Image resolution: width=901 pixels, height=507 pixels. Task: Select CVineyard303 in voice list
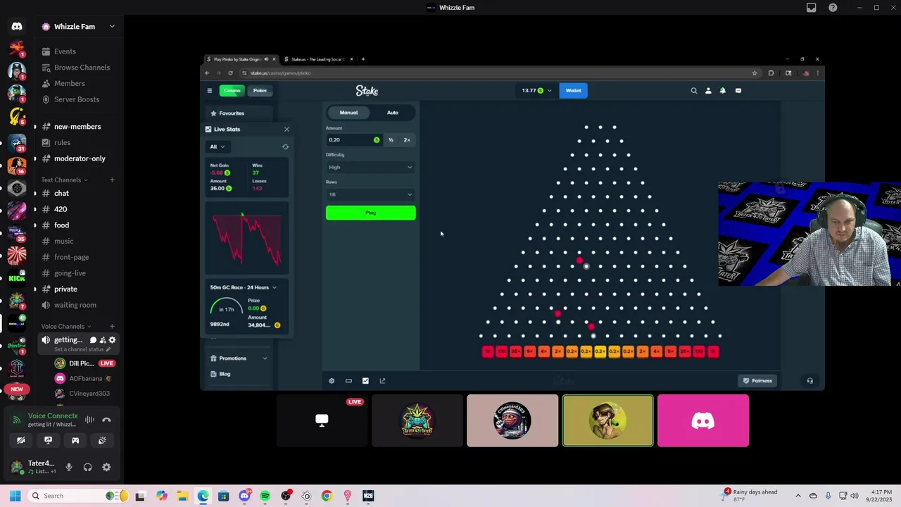coord(84,394)
